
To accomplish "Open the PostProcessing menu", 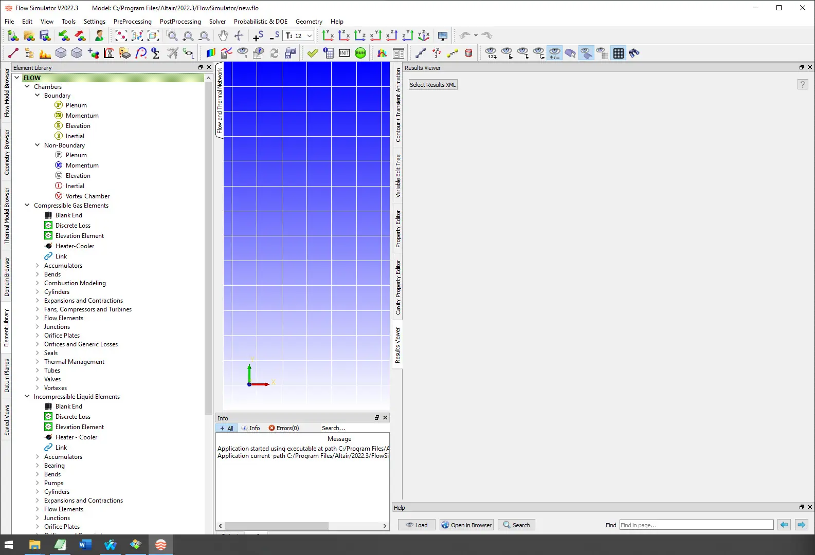I will 180,22.
